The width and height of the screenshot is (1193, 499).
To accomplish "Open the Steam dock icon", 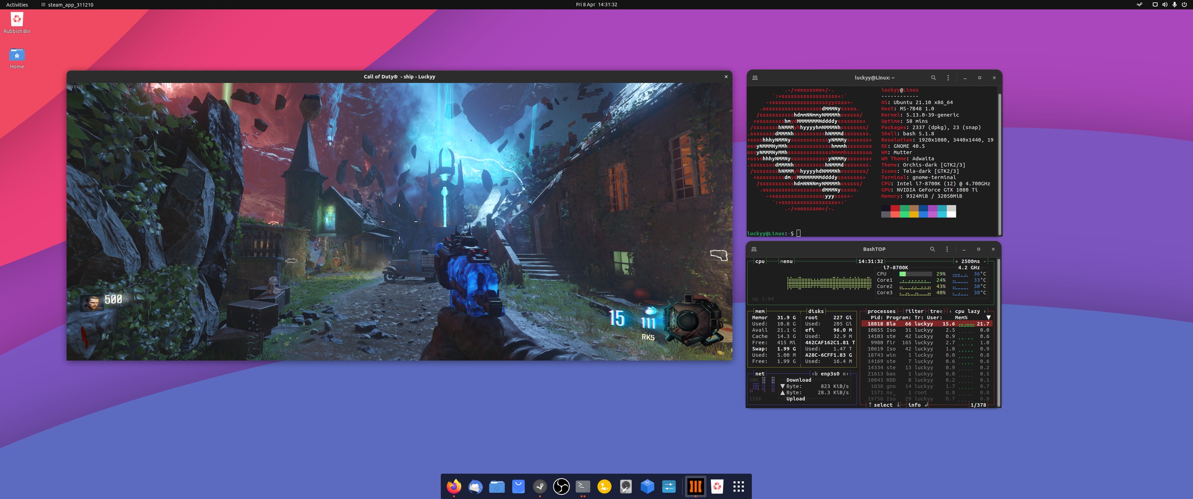I will (539, 486).
